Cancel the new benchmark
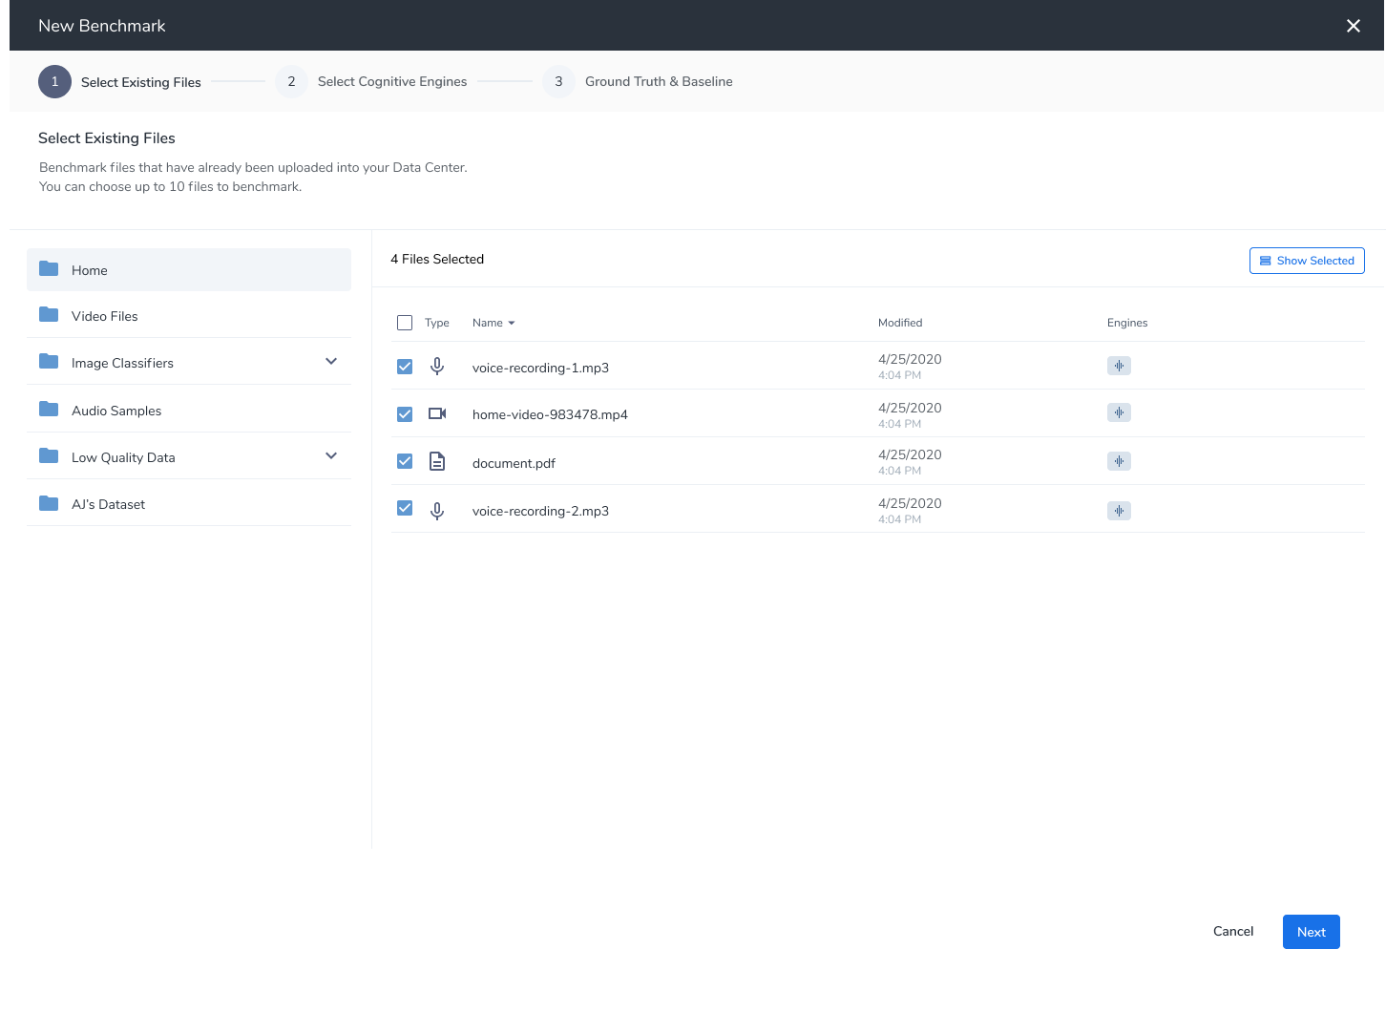This screenshot has width=1386, height=1013. coord(1233,931)
